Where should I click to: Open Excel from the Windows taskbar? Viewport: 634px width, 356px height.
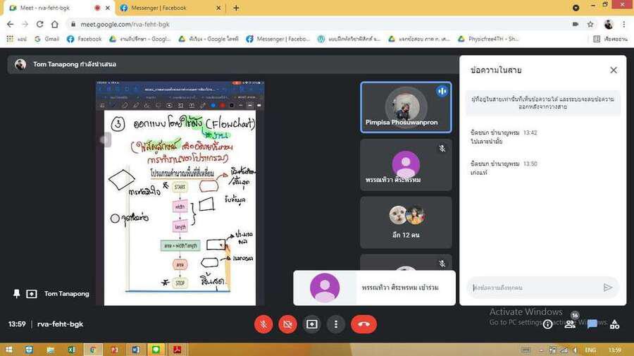71,349
